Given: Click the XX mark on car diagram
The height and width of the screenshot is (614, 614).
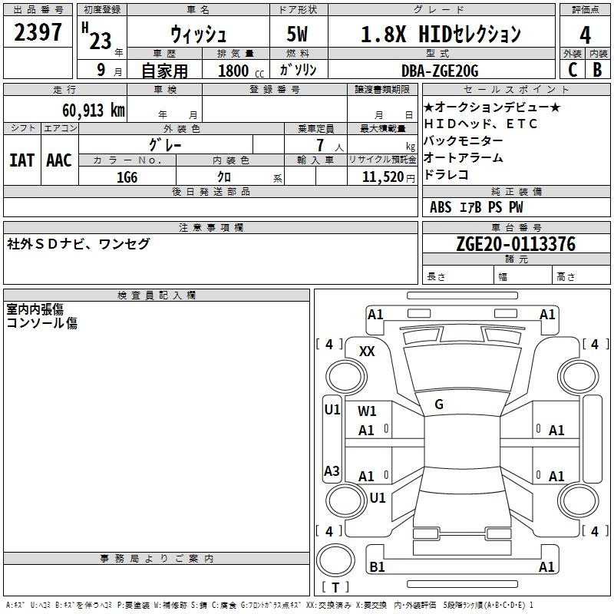Looking at the screenshot, I should [x=367, y=351].
